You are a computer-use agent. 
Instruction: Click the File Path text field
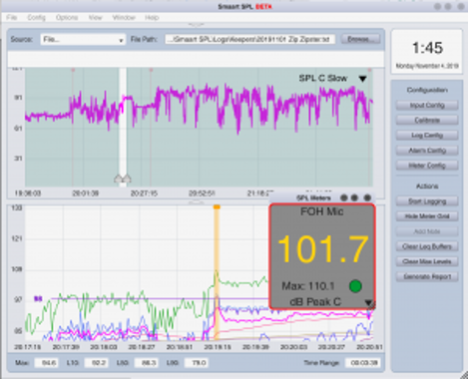(250, 39)
